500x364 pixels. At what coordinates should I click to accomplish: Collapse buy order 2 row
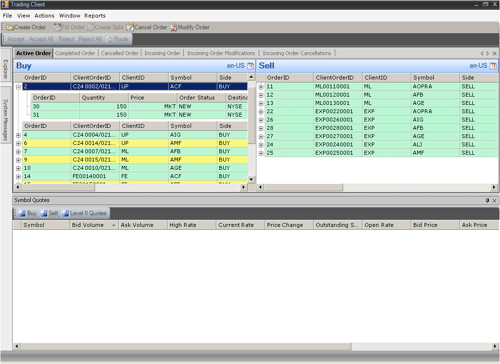coord(18,86)
